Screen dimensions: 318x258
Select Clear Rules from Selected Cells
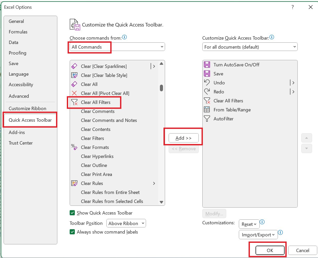coord(114,201)
